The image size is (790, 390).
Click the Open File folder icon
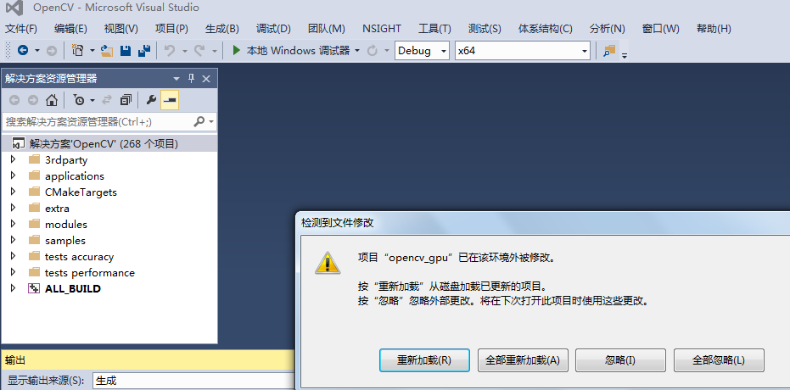click(106, 50)
